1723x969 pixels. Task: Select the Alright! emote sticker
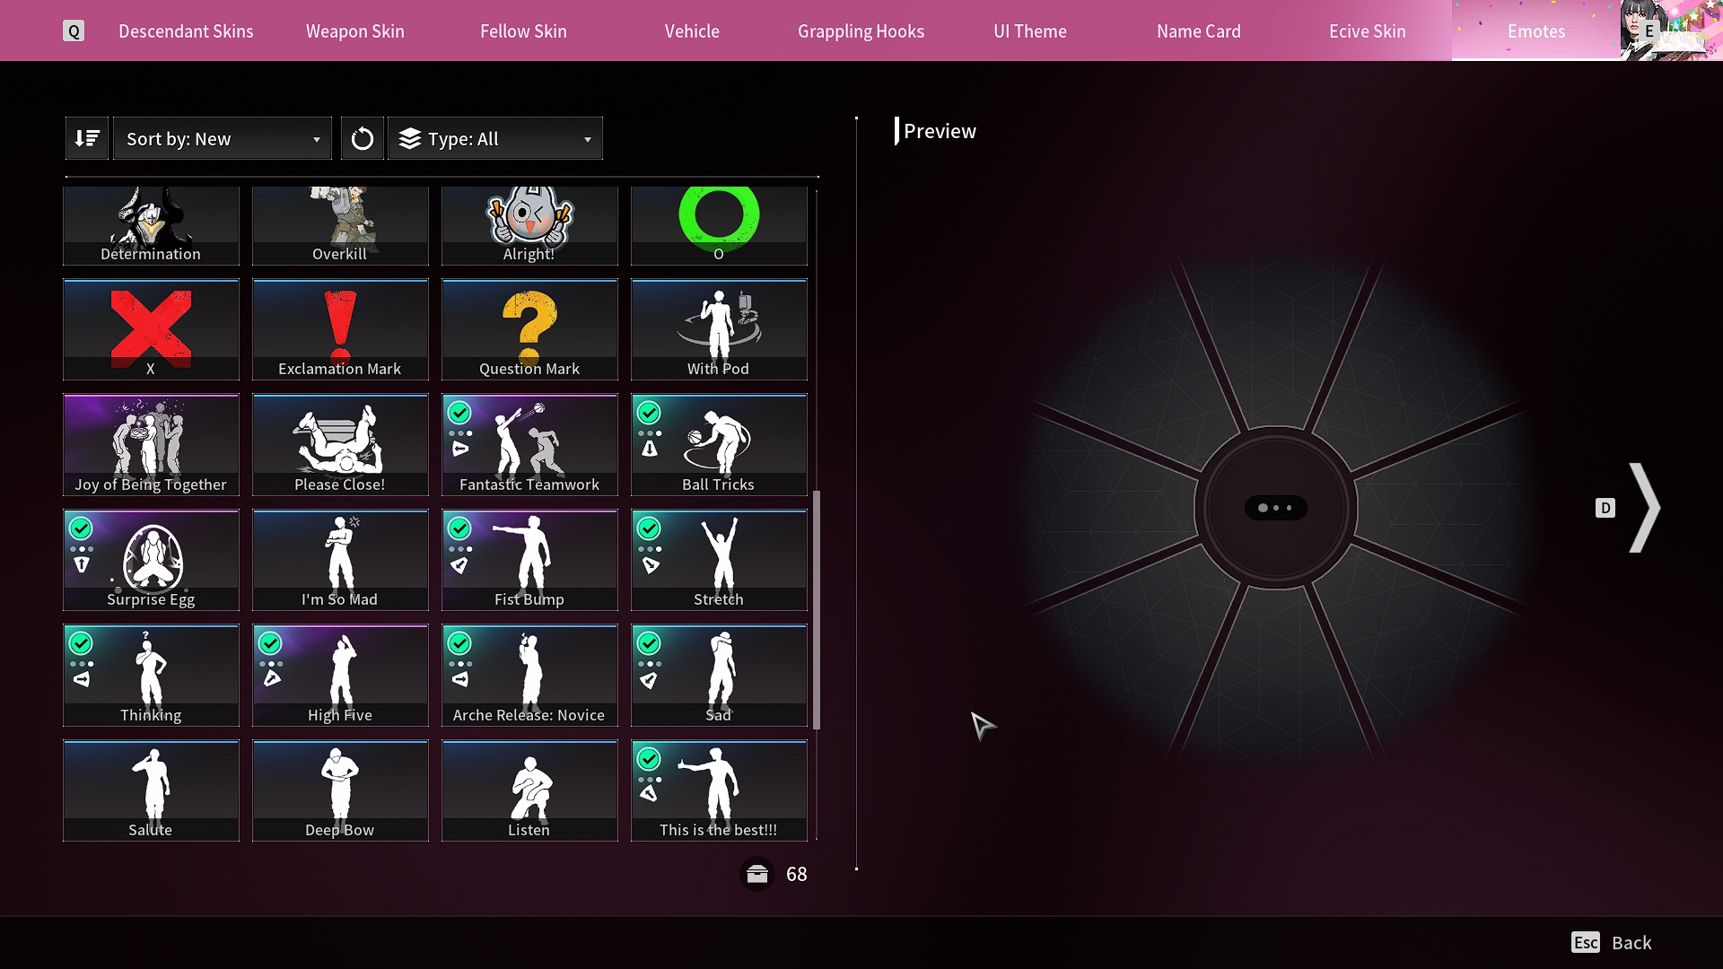pos(529,226)
